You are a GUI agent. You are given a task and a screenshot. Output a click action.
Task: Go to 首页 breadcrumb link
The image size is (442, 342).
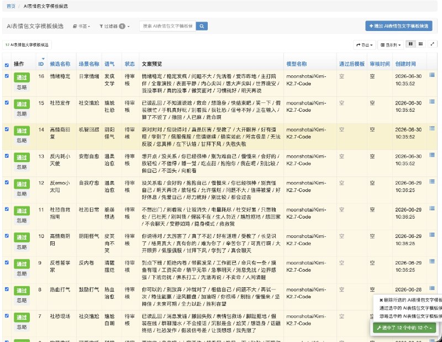click(11, 6)
